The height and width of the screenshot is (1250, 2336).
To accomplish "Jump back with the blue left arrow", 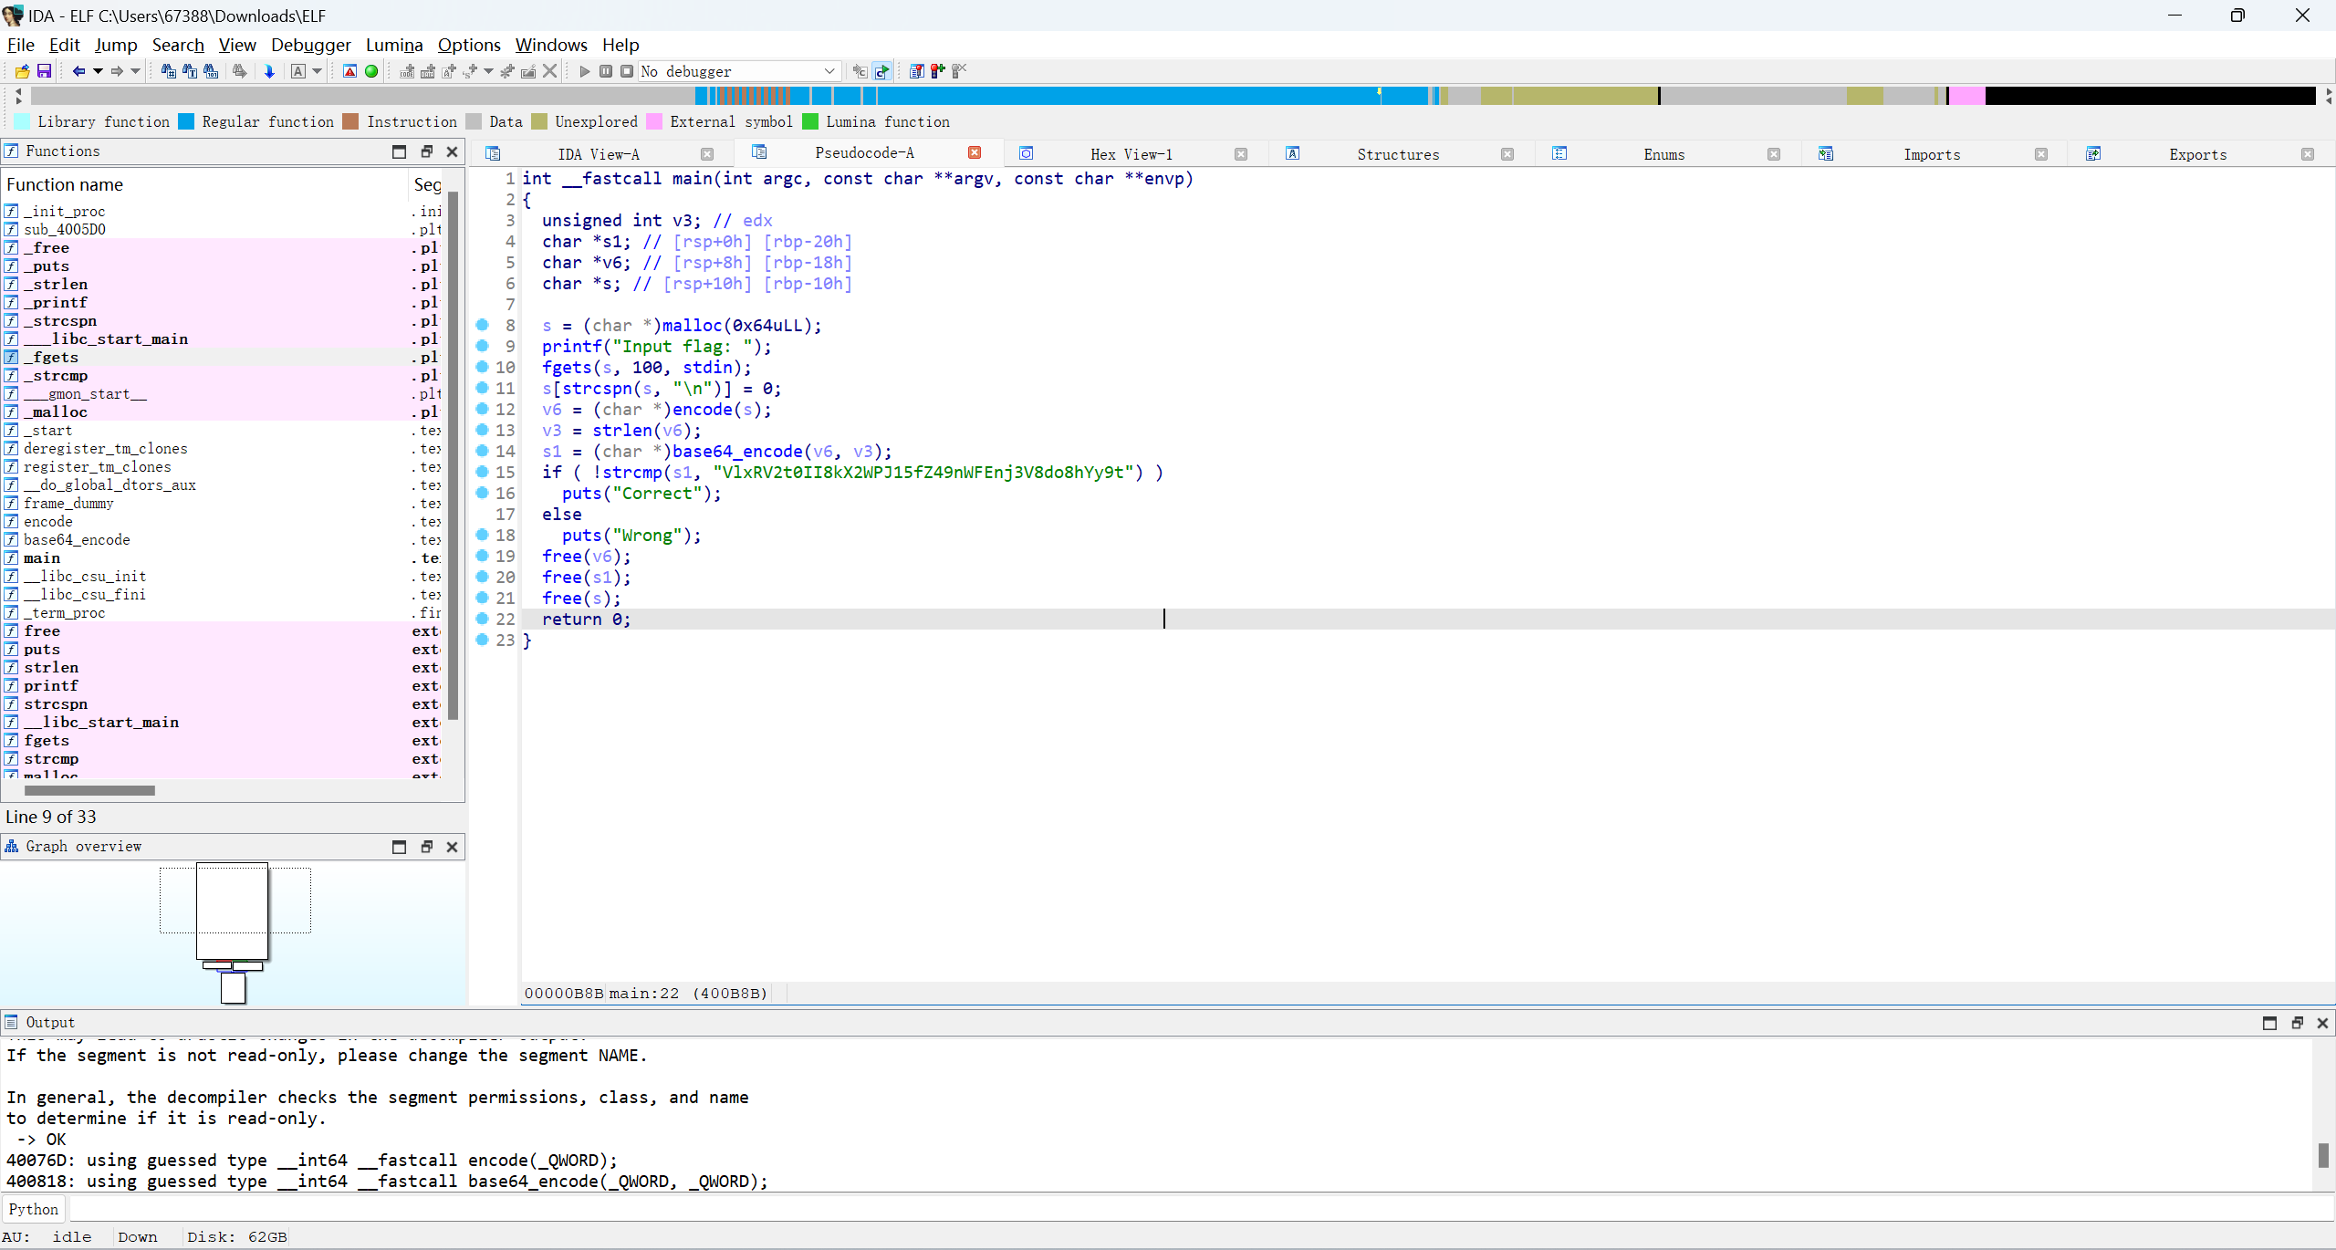I will (x=78, y=71).
